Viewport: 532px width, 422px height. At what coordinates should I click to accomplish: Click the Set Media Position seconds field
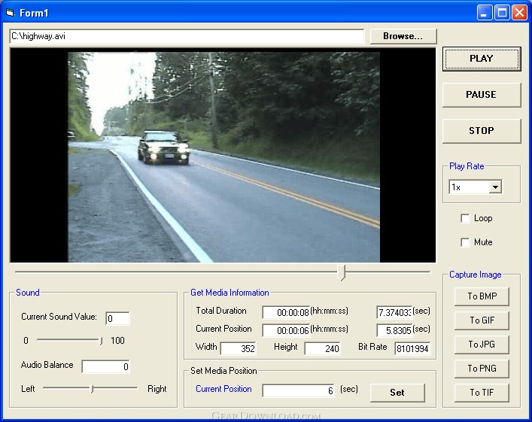click(x=298, y=391)
